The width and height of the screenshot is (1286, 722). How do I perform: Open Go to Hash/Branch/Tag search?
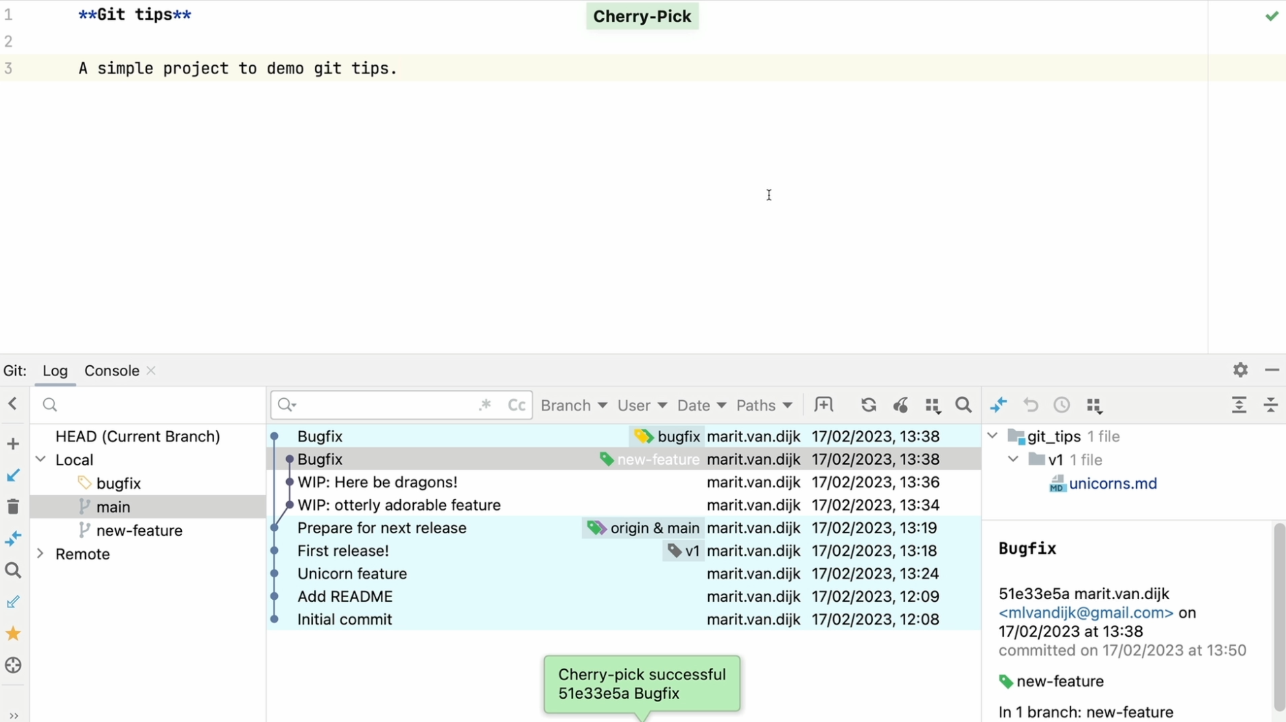pos(963,405)
